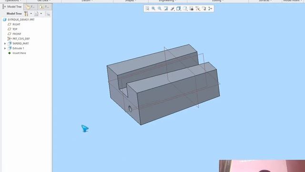Switch to the Folder Browser tab
This screenshot has width=305, height=172.
coord(30,7)
